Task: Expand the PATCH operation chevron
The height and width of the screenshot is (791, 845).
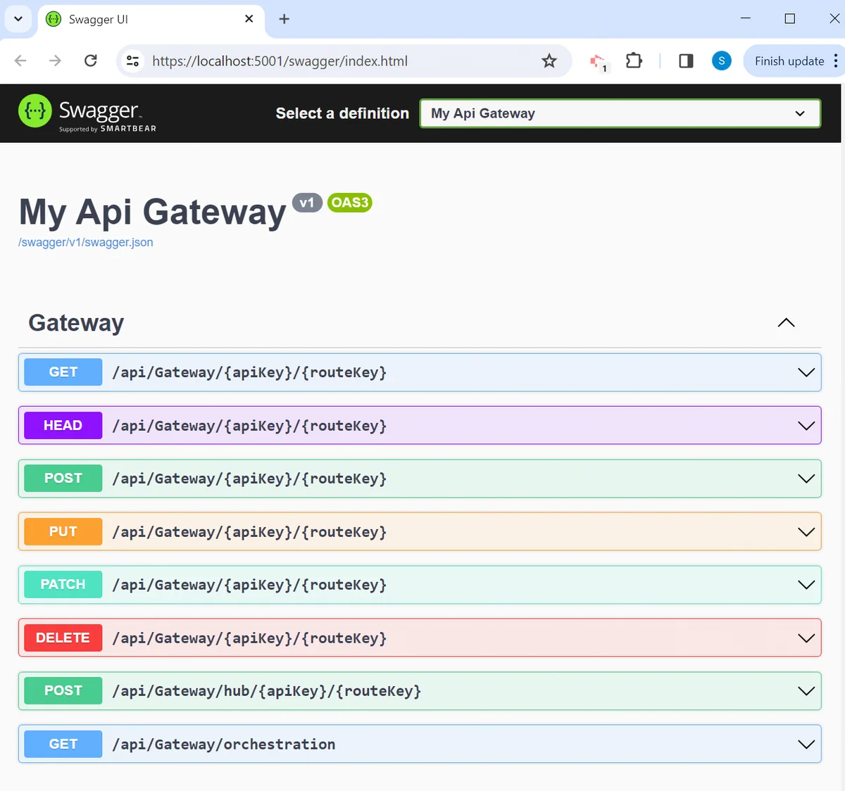Action: pos(806,585)
